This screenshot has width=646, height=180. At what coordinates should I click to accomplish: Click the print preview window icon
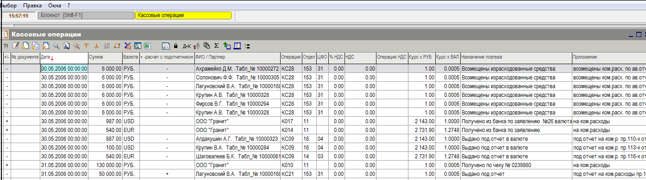(138, 46)
